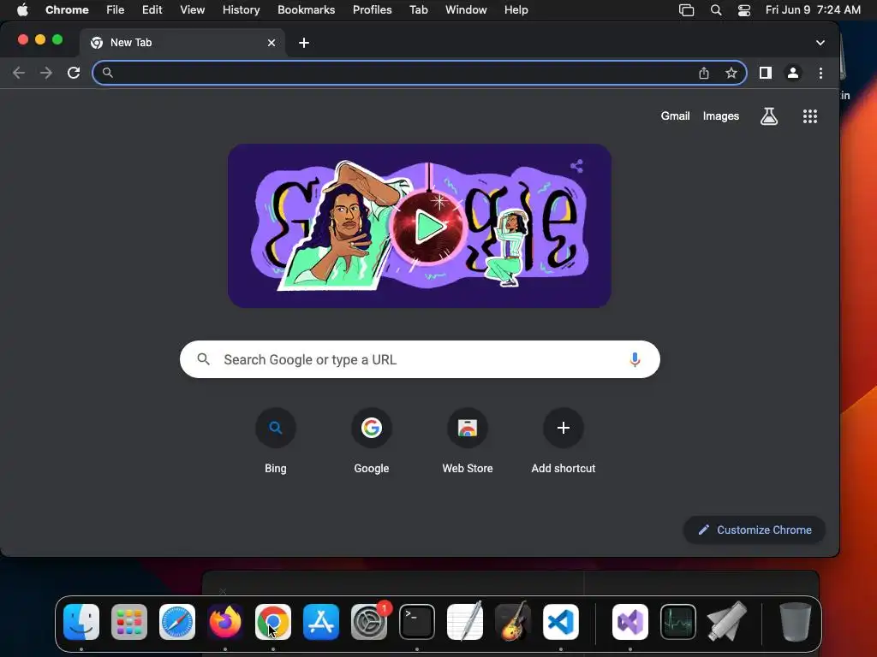Image resolution: width=877 pixels, height=657 pixels.
Task: Open the Google apps grid
Action: pyautogui.click(x=810, y=116)
